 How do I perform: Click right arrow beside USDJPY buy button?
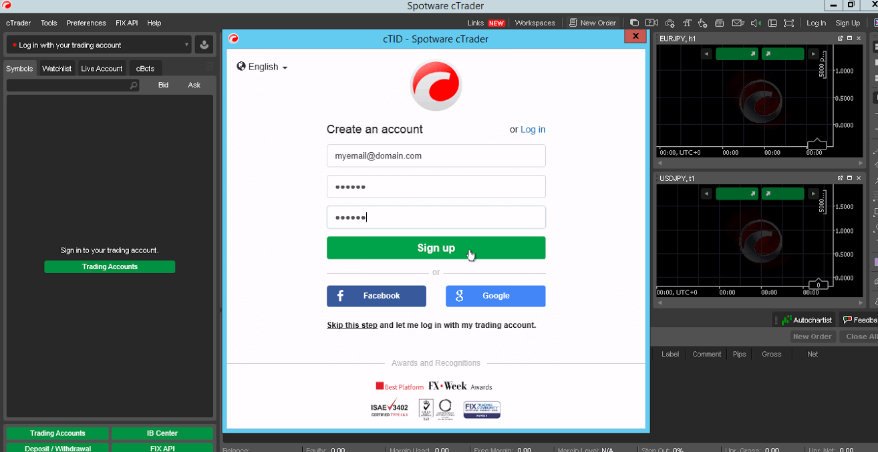tap(813, 194)
